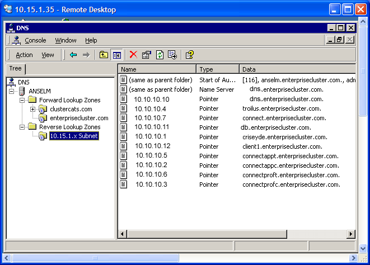Screen dimensions: 370x265
Task: Click criseyde.enterprisecluster.com. data cell
Action: pyautogui.click(x=285, y=137)
